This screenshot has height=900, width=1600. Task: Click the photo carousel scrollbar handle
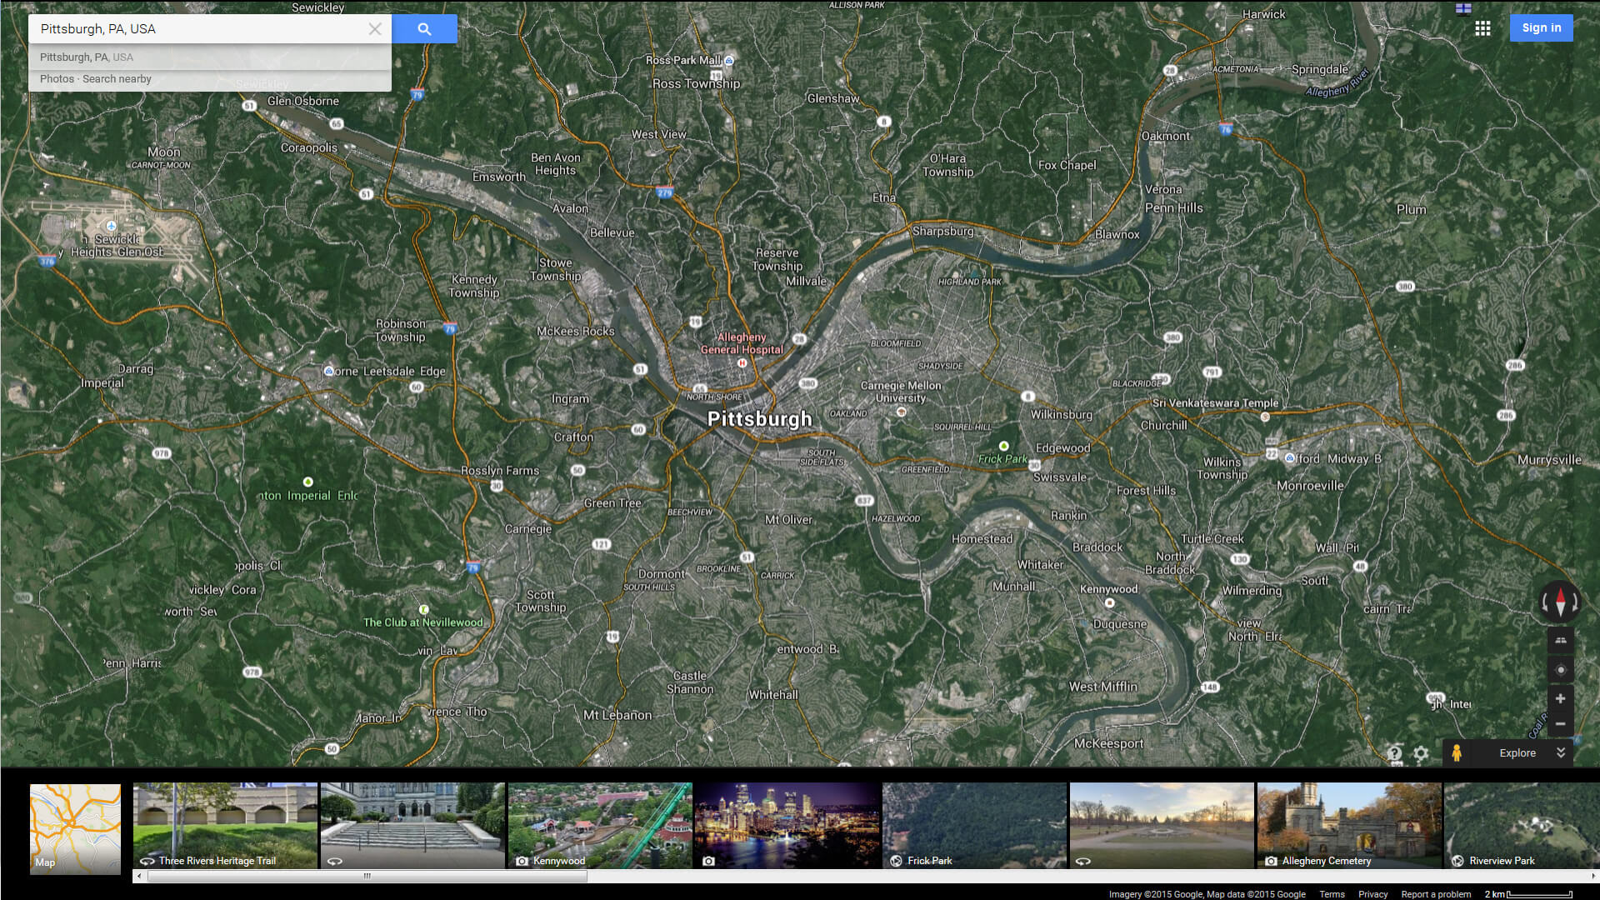click(x=367, y=876)
